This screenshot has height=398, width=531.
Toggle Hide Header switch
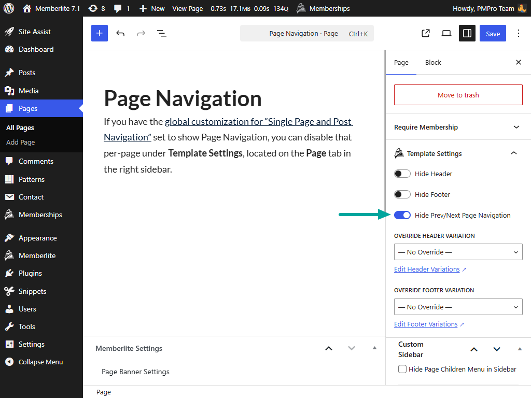click(x=402, y=174)
